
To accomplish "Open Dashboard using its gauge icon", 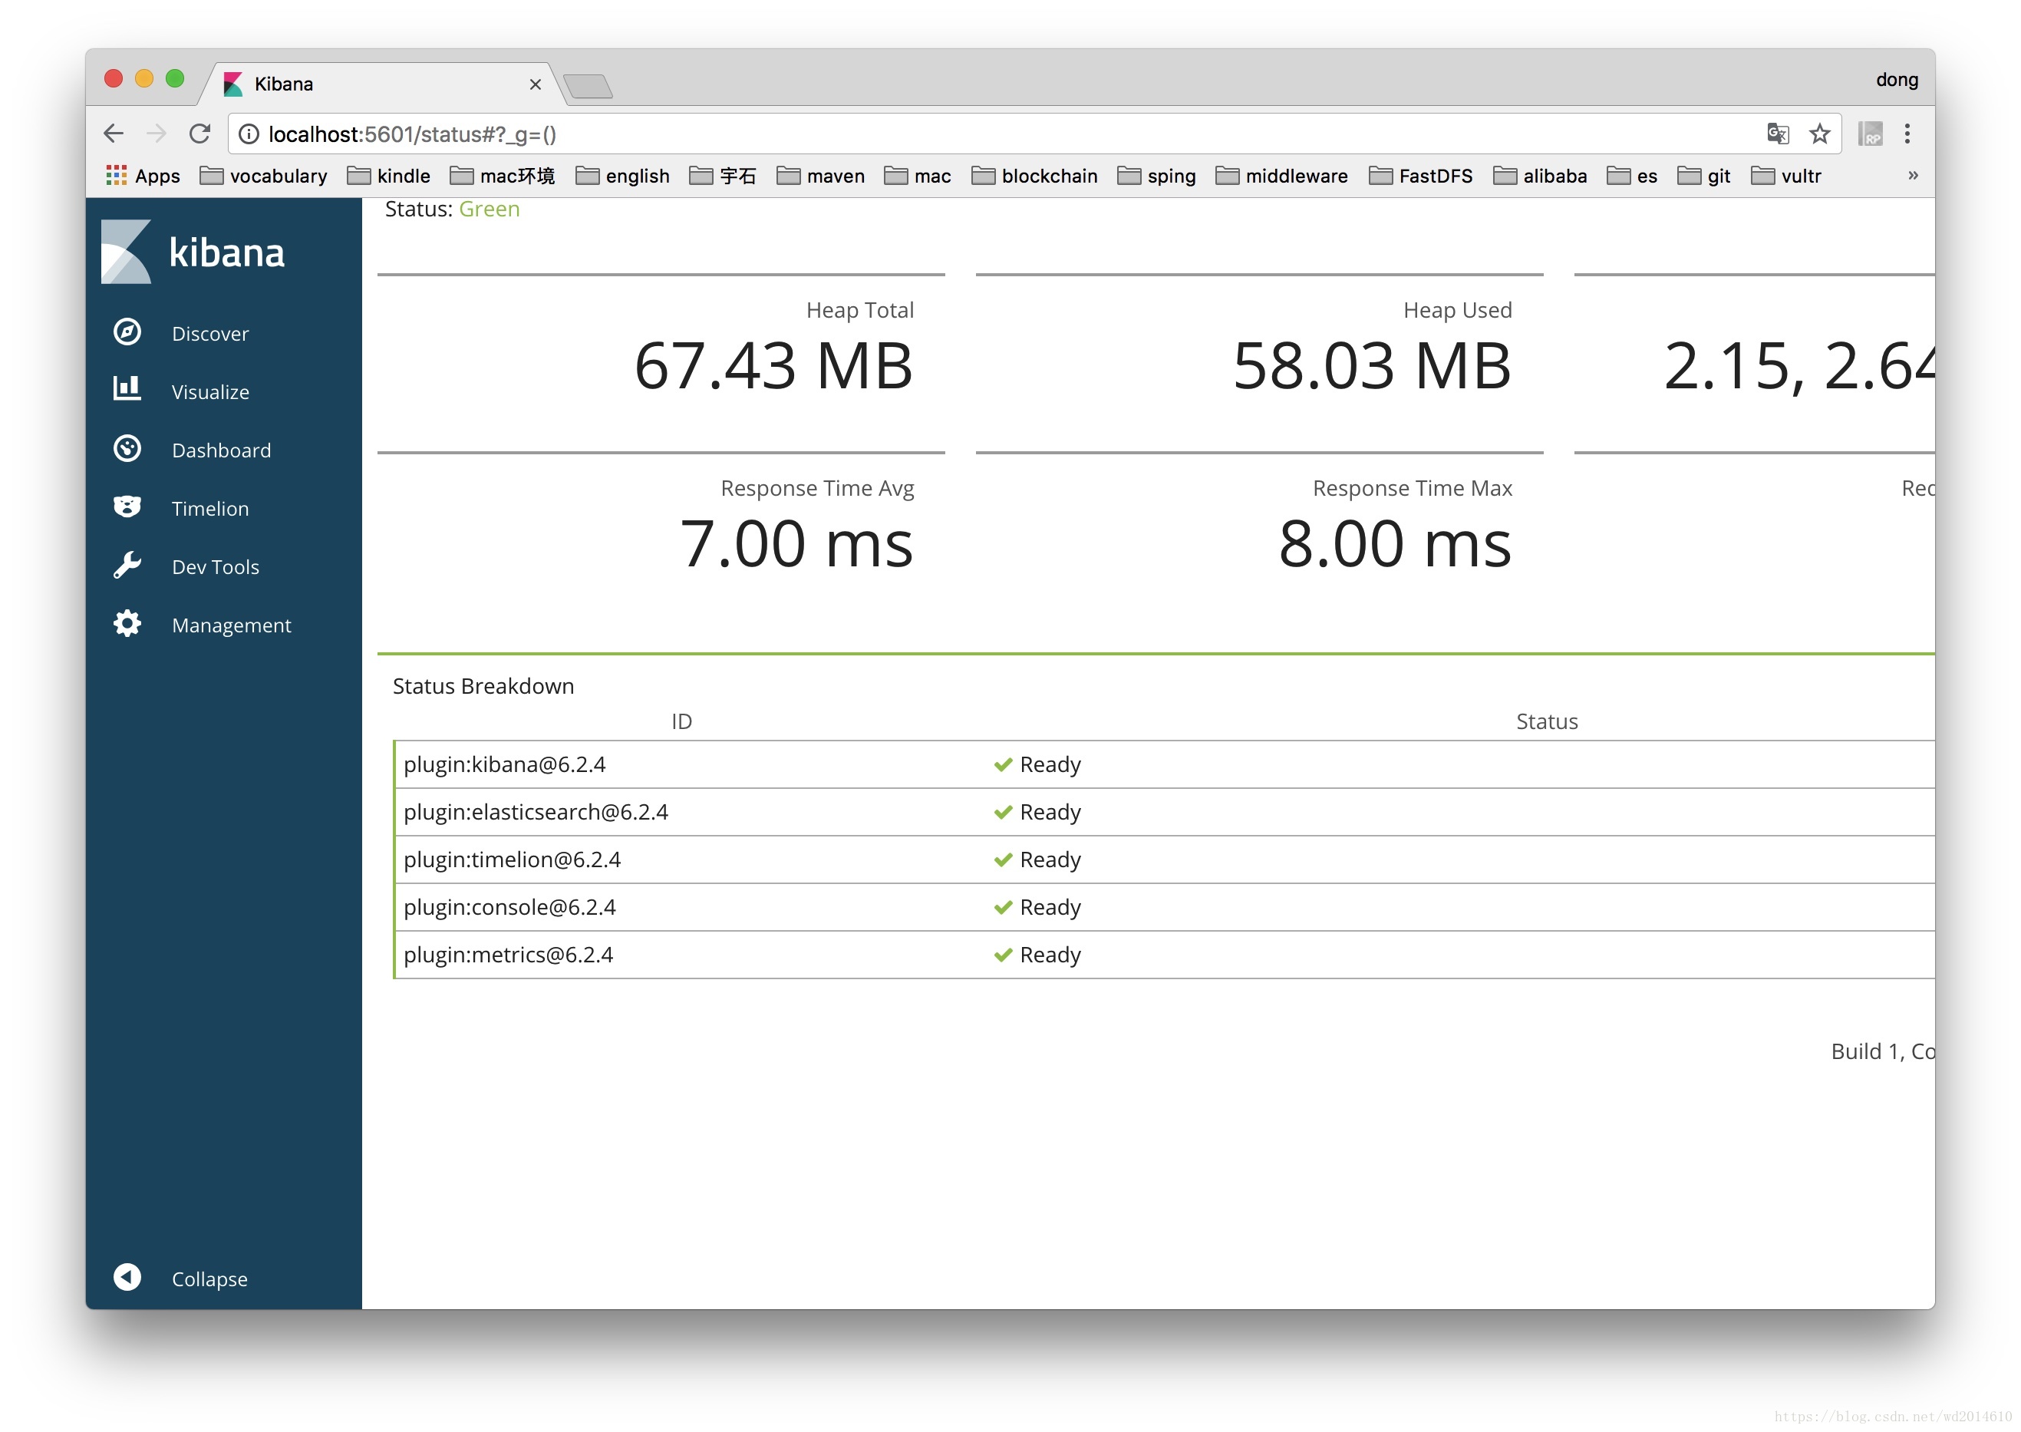I will [127, 449].
